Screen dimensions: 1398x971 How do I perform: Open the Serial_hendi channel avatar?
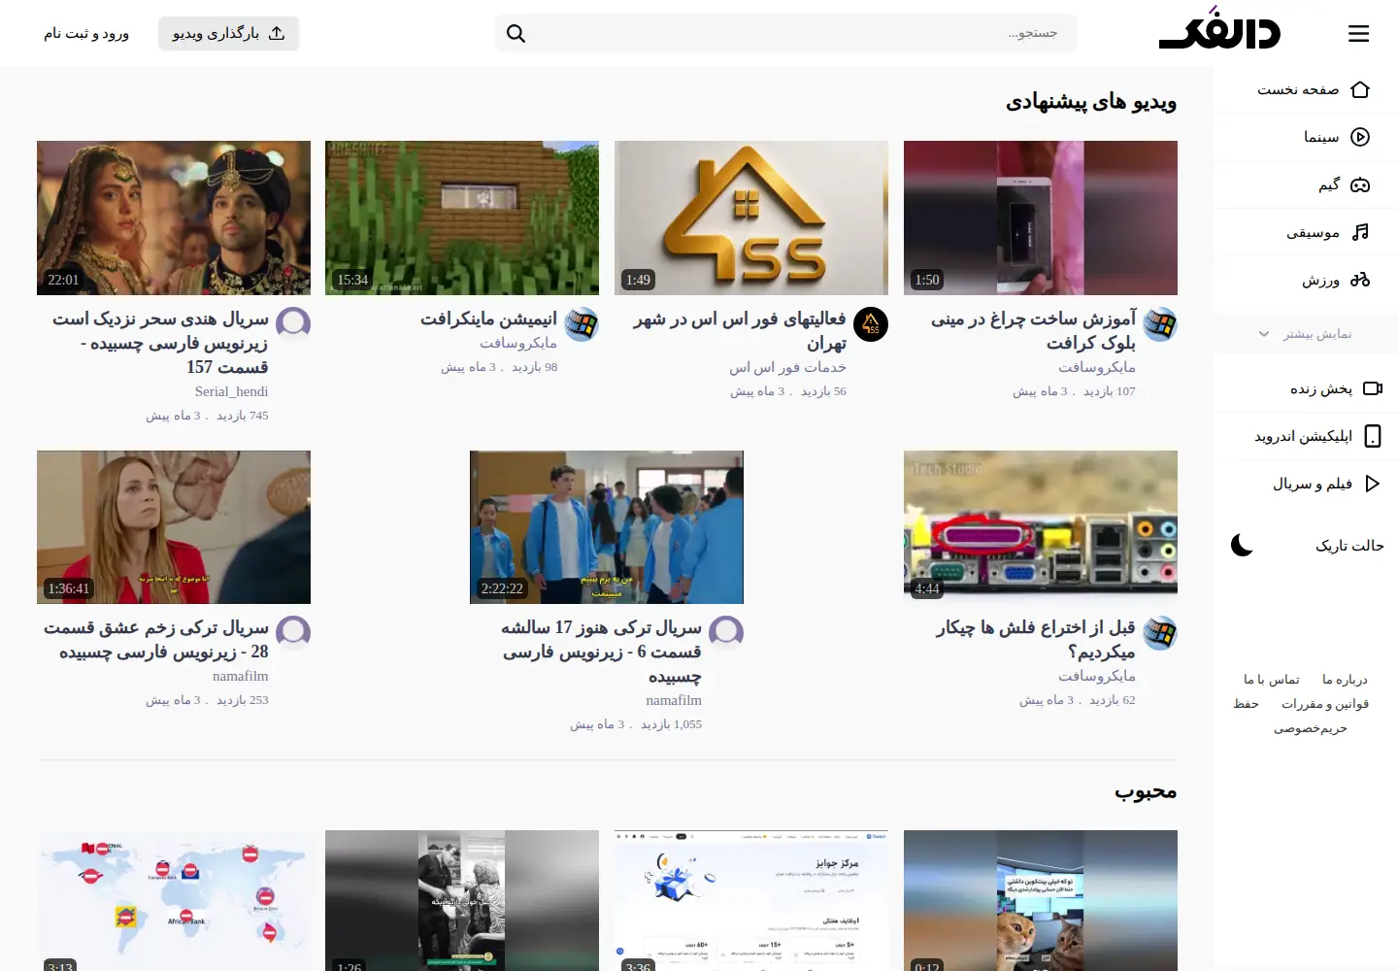click(293, 324)
